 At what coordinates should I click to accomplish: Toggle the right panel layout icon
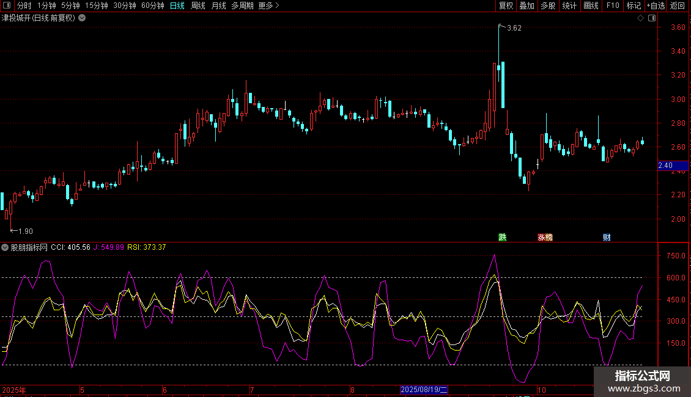click(652, 18)
